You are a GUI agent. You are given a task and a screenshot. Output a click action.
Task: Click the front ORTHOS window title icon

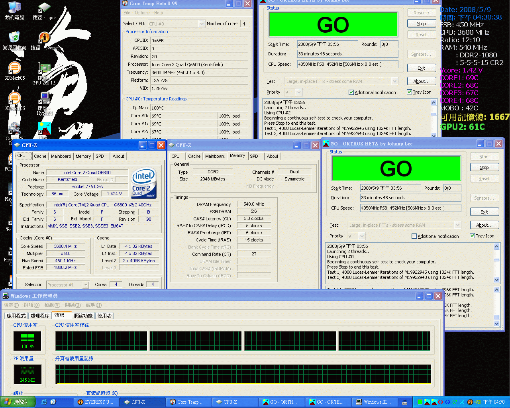click(326, 143)
